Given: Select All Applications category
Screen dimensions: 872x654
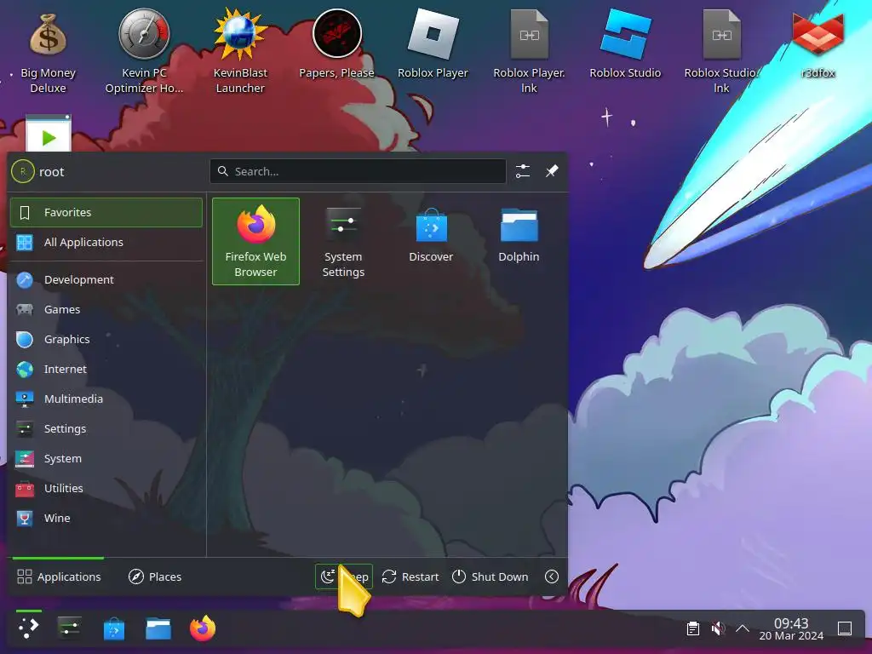Looking at the screenshot, I should tap(106, 243).
